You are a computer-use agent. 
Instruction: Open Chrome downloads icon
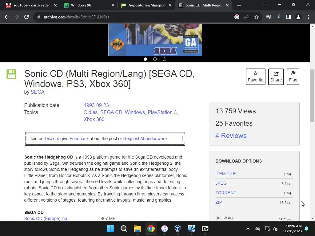click(x=279, y=17)
